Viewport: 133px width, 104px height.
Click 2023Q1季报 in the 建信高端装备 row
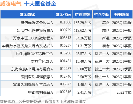[122, 23]
